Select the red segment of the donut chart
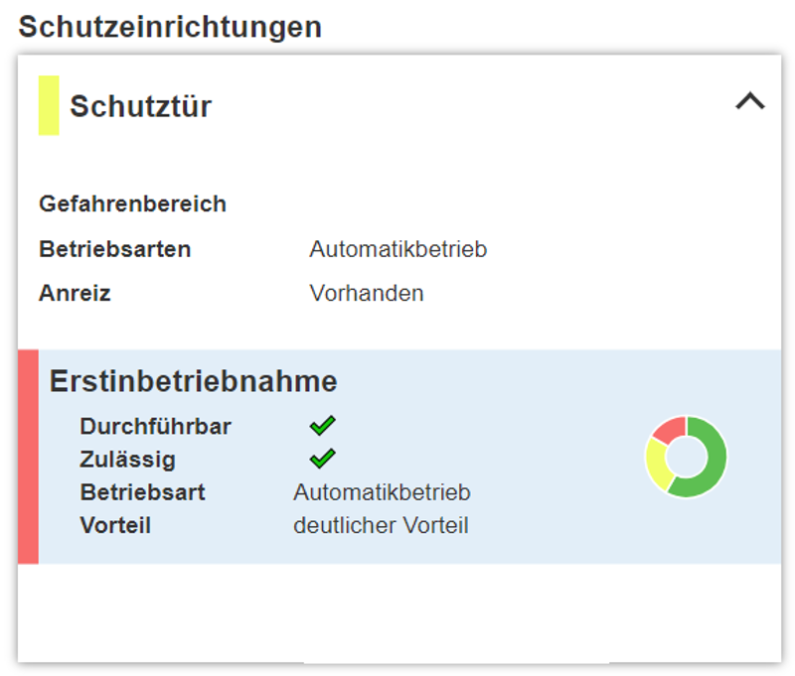 click(x=670, y=429)
